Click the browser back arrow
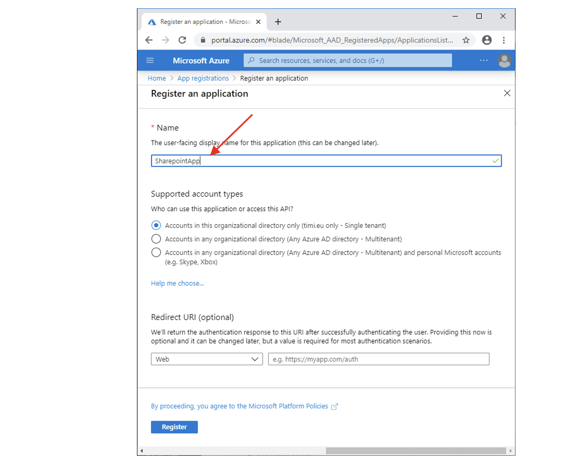Image resolution: width=584 pixels, height=464 pixels. pos(149,40)
